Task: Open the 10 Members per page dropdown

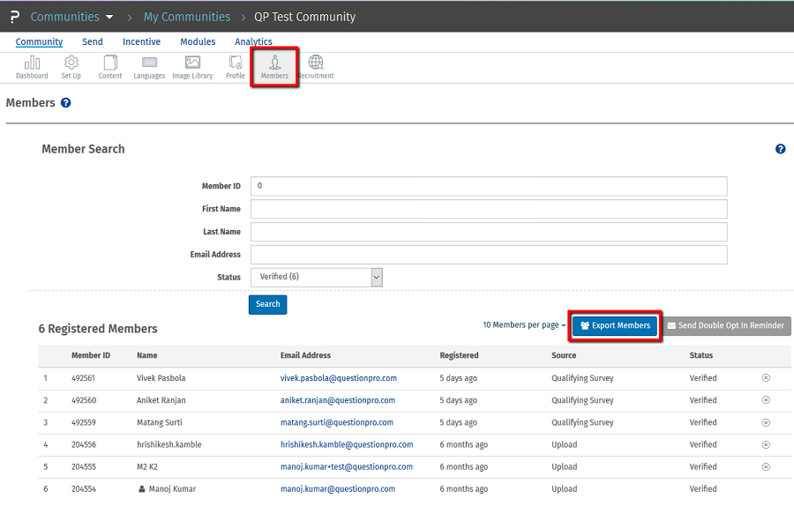Action: pyautogui.click(x=524, y=325)
